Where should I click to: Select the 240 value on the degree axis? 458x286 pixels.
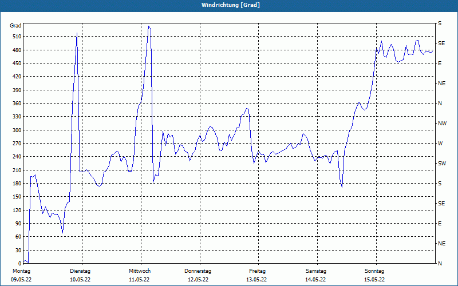coord(17,157)
